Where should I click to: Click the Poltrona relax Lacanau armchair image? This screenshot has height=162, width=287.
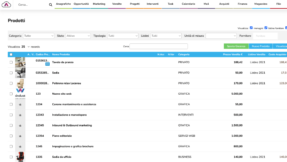click(x=20, y=83)
